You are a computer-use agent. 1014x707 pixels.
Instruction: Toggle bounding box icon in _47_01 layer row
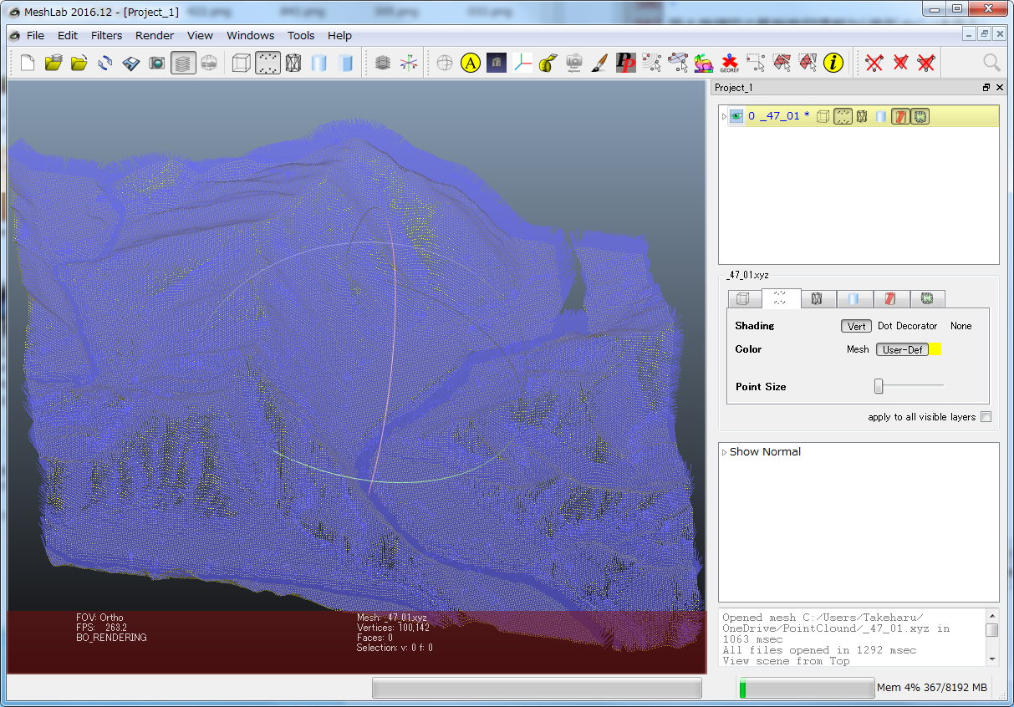[823, 117]
